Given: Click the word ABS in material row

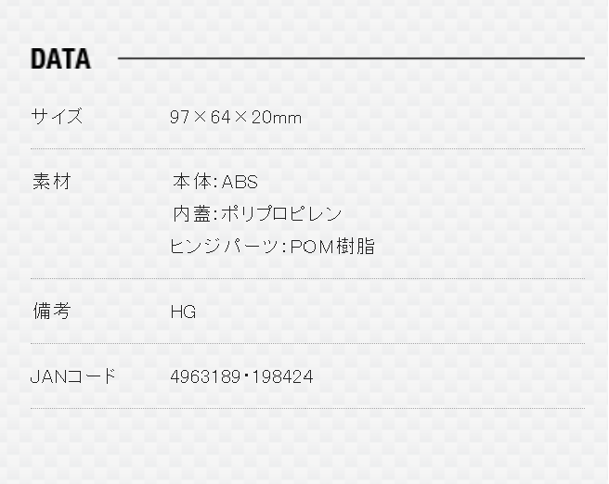Looking at the screenshot, I should coord(240,183).
